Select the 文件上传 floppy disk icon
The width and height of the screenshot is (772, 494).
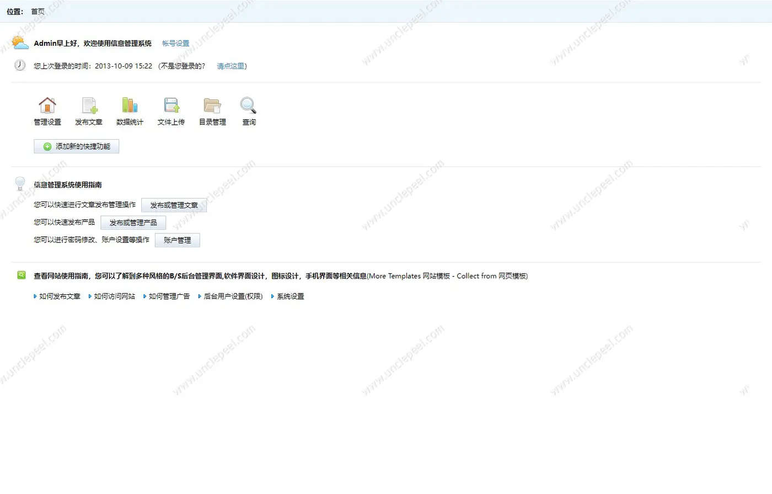click(x=171, y=105)
